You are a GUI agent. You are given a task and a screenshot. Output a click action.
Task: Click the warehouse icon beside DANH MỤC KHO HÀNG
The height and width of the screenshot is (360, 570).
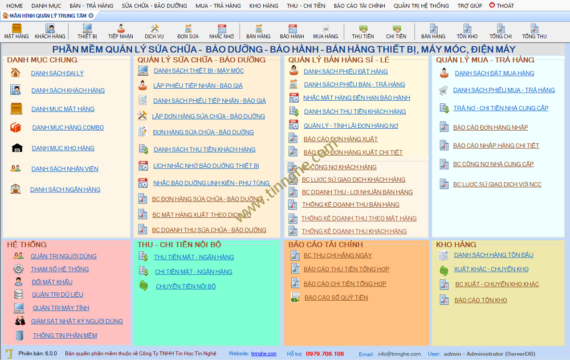pyautogui.click(x=17, y=148)
